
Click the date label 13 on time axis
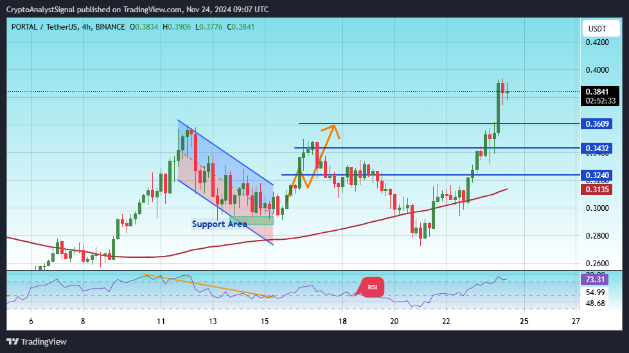pos(213,321)
